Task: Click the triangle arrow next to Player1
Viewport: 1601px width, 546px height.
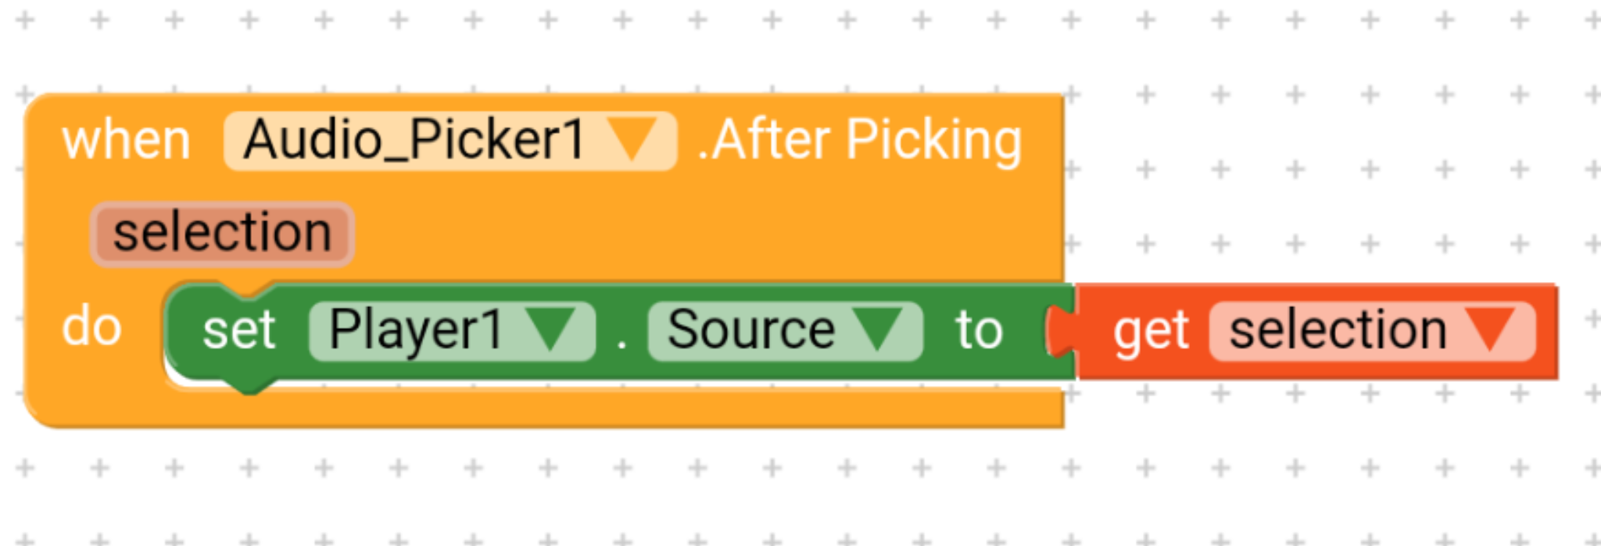Action: (551, 329)
